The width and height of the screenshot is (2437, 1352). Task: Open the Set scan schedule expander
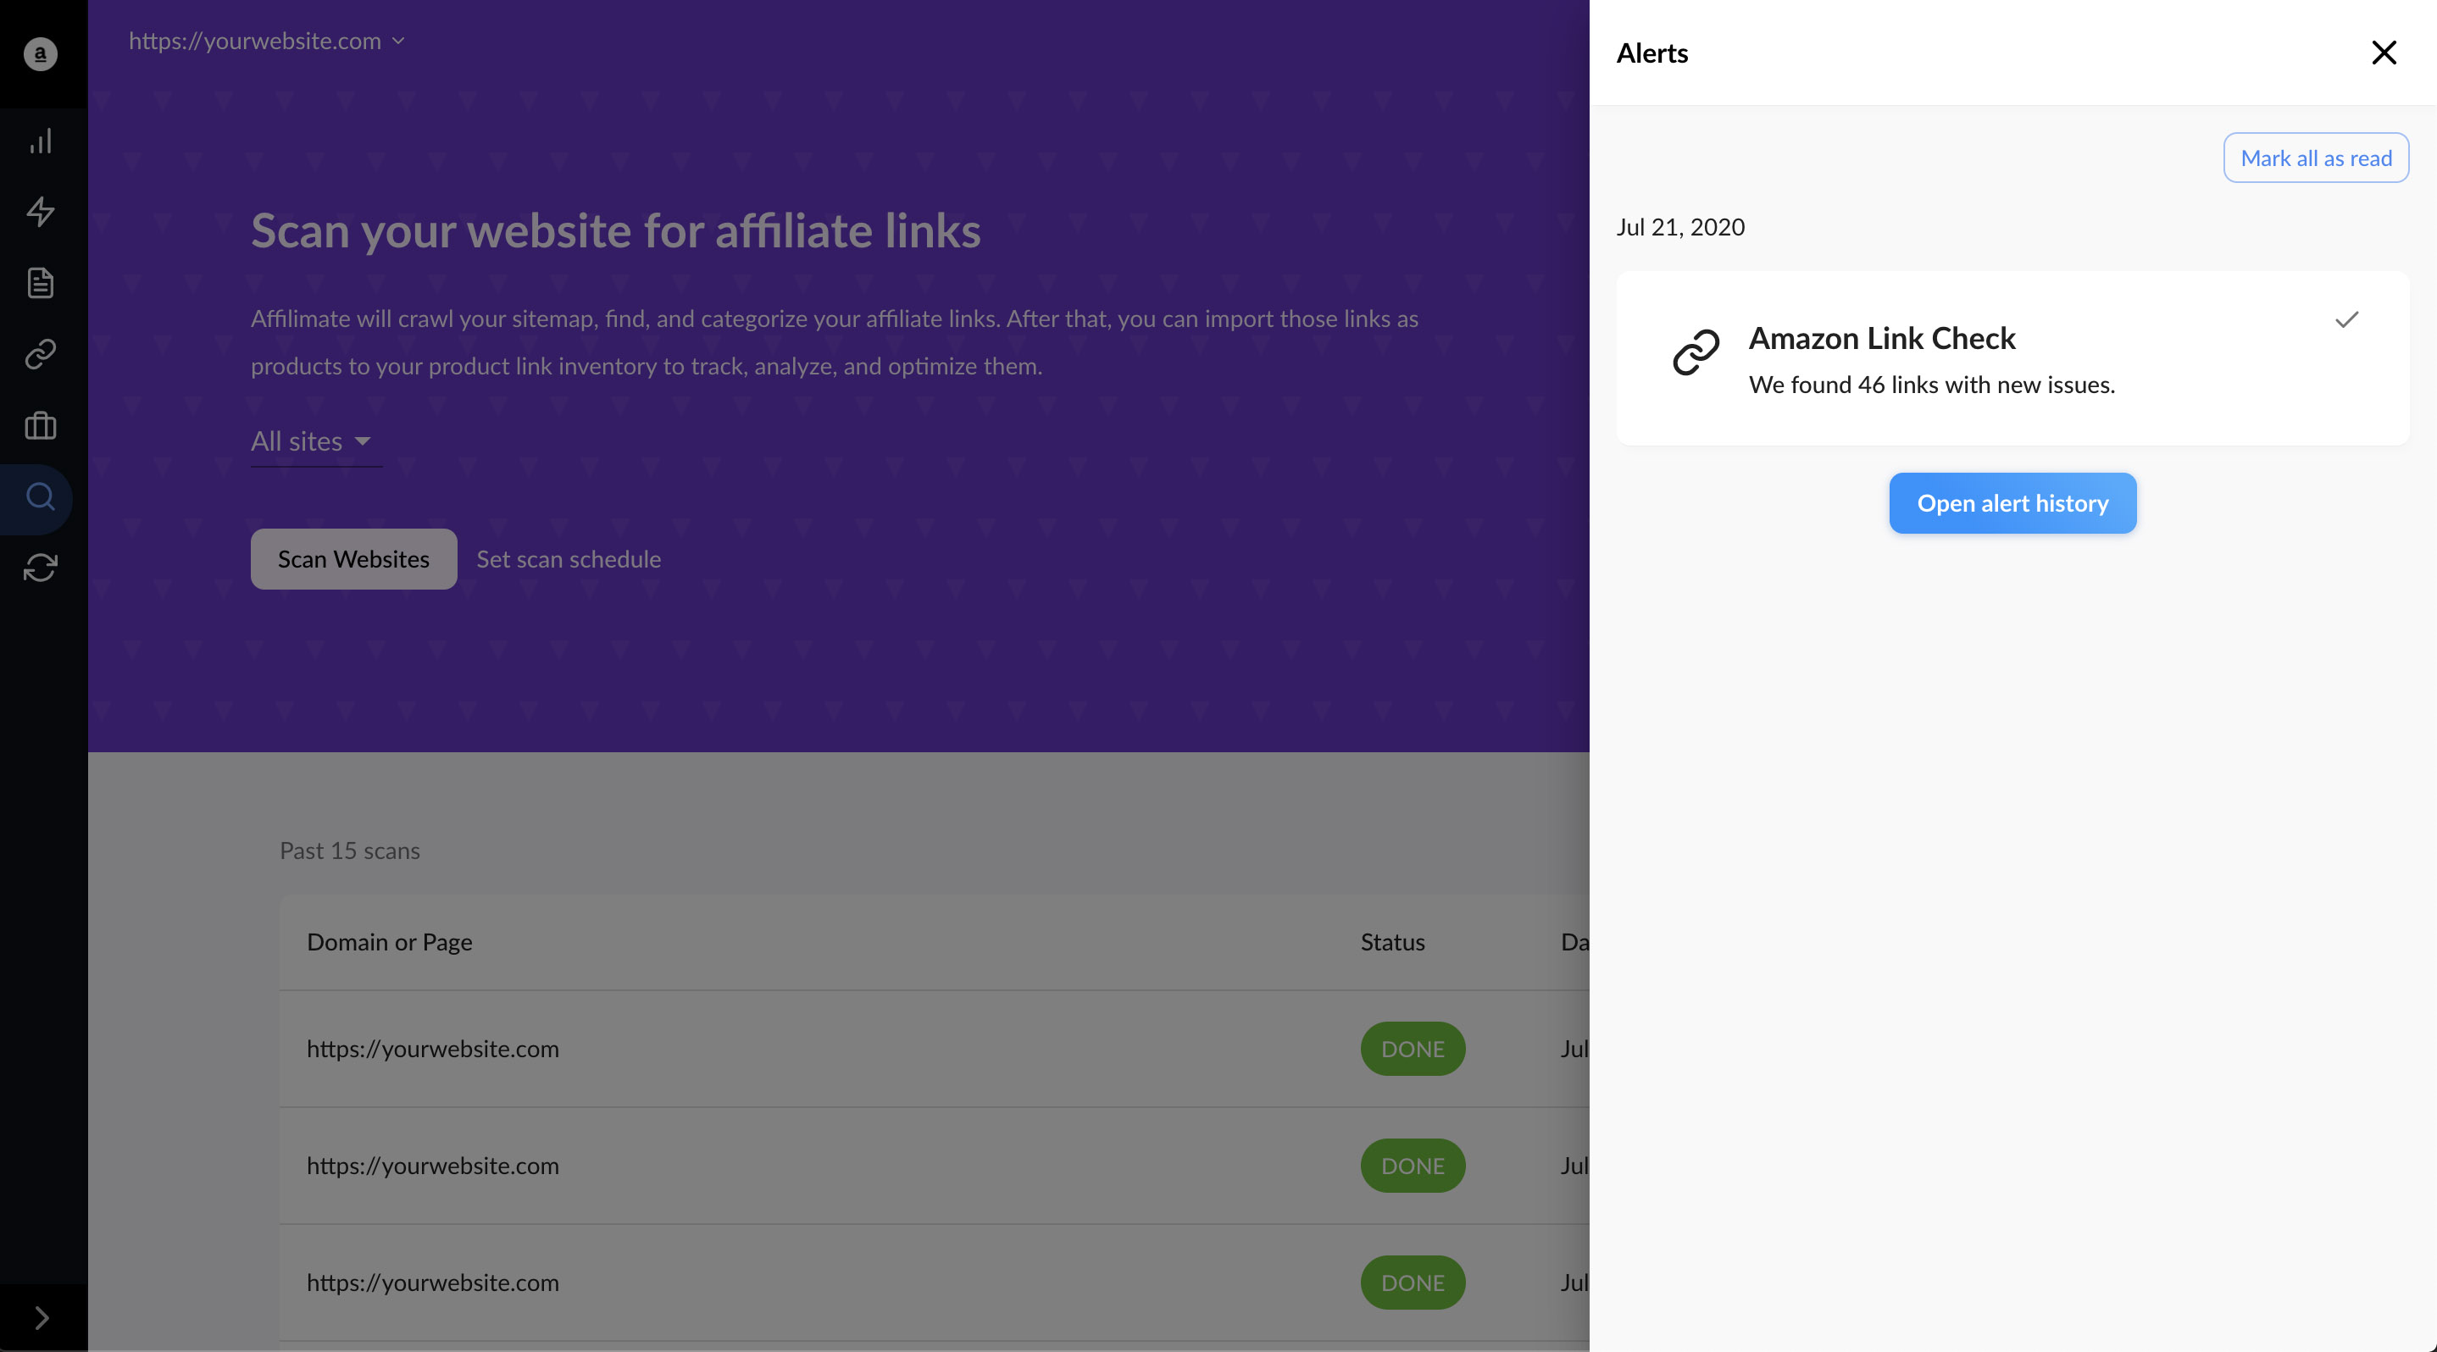[569, 557]
